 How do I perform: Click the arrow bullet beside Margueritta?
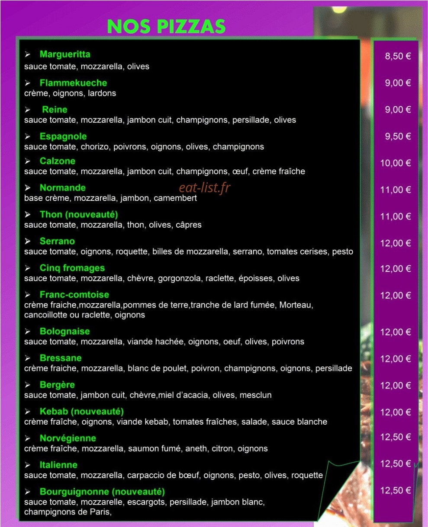point(28,55)
